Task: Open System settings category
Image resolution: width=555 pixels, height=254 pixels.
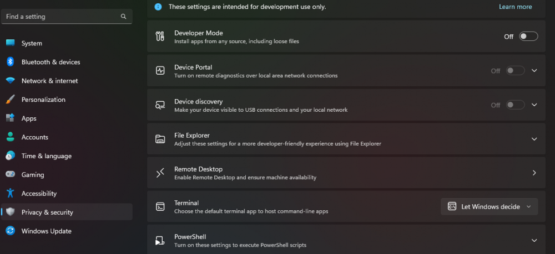Action: click(67, 43)
